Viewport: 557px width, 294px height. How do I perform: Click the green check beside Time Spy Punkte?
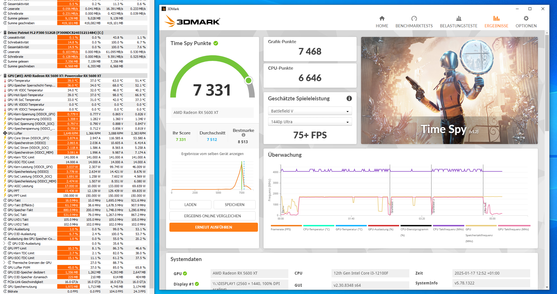[x=216, y=43]
